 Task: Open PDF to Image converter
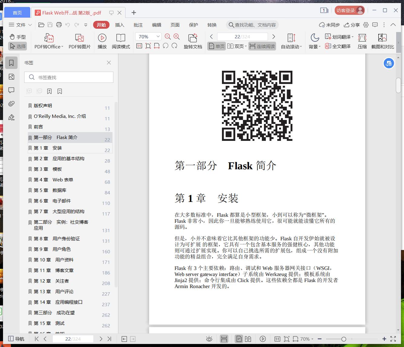click(x=80, y=41)
